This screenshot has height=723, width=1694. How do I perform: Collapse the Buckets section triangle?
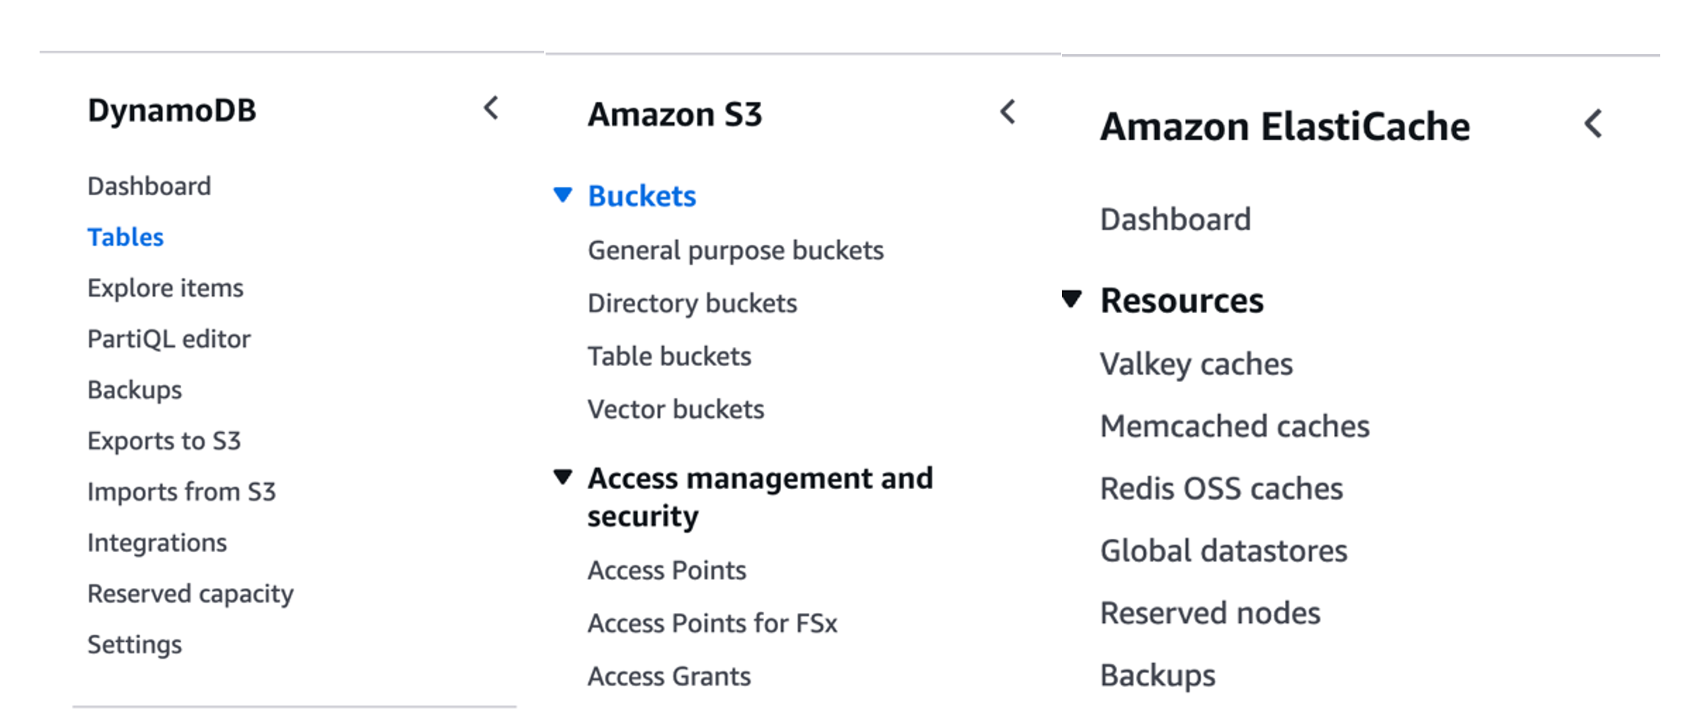(x=562, y=195)
